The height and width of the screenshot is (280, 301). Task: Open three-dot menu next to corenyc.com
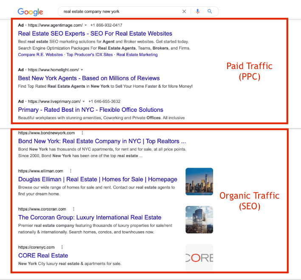point(62,247)
